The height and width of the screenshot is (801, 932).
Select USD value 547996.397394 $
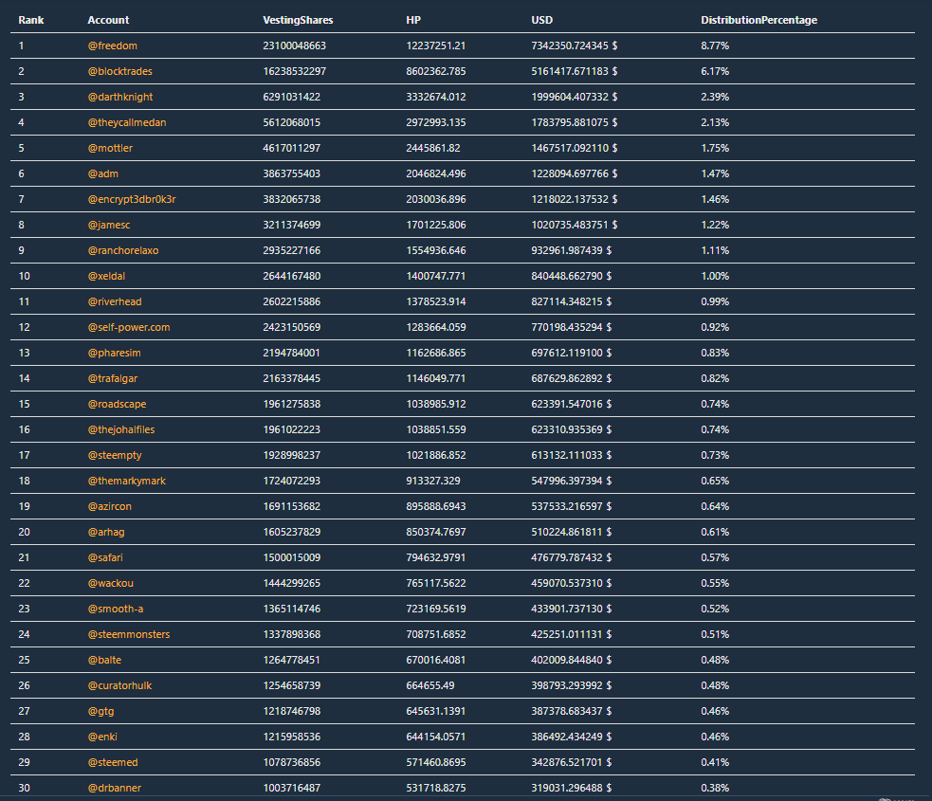tap(571, 480)
